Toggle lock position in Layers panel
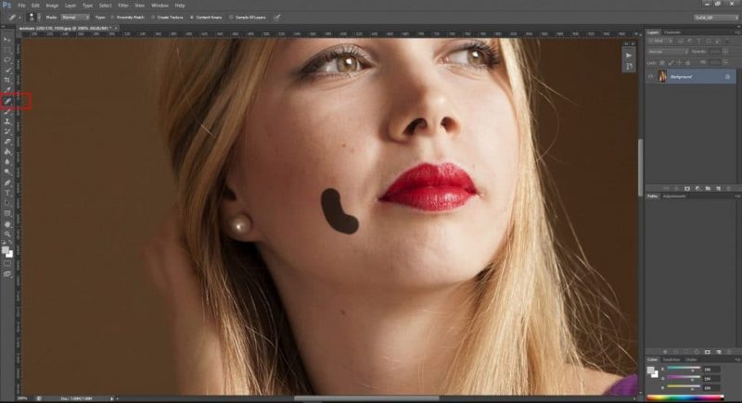Screen dimensions: 742x403 (x=680, y=63)
